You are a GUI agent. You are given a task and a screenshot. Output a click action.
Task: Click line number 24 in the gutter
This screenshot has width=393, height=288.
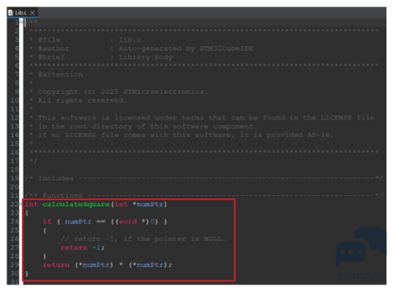15,222
